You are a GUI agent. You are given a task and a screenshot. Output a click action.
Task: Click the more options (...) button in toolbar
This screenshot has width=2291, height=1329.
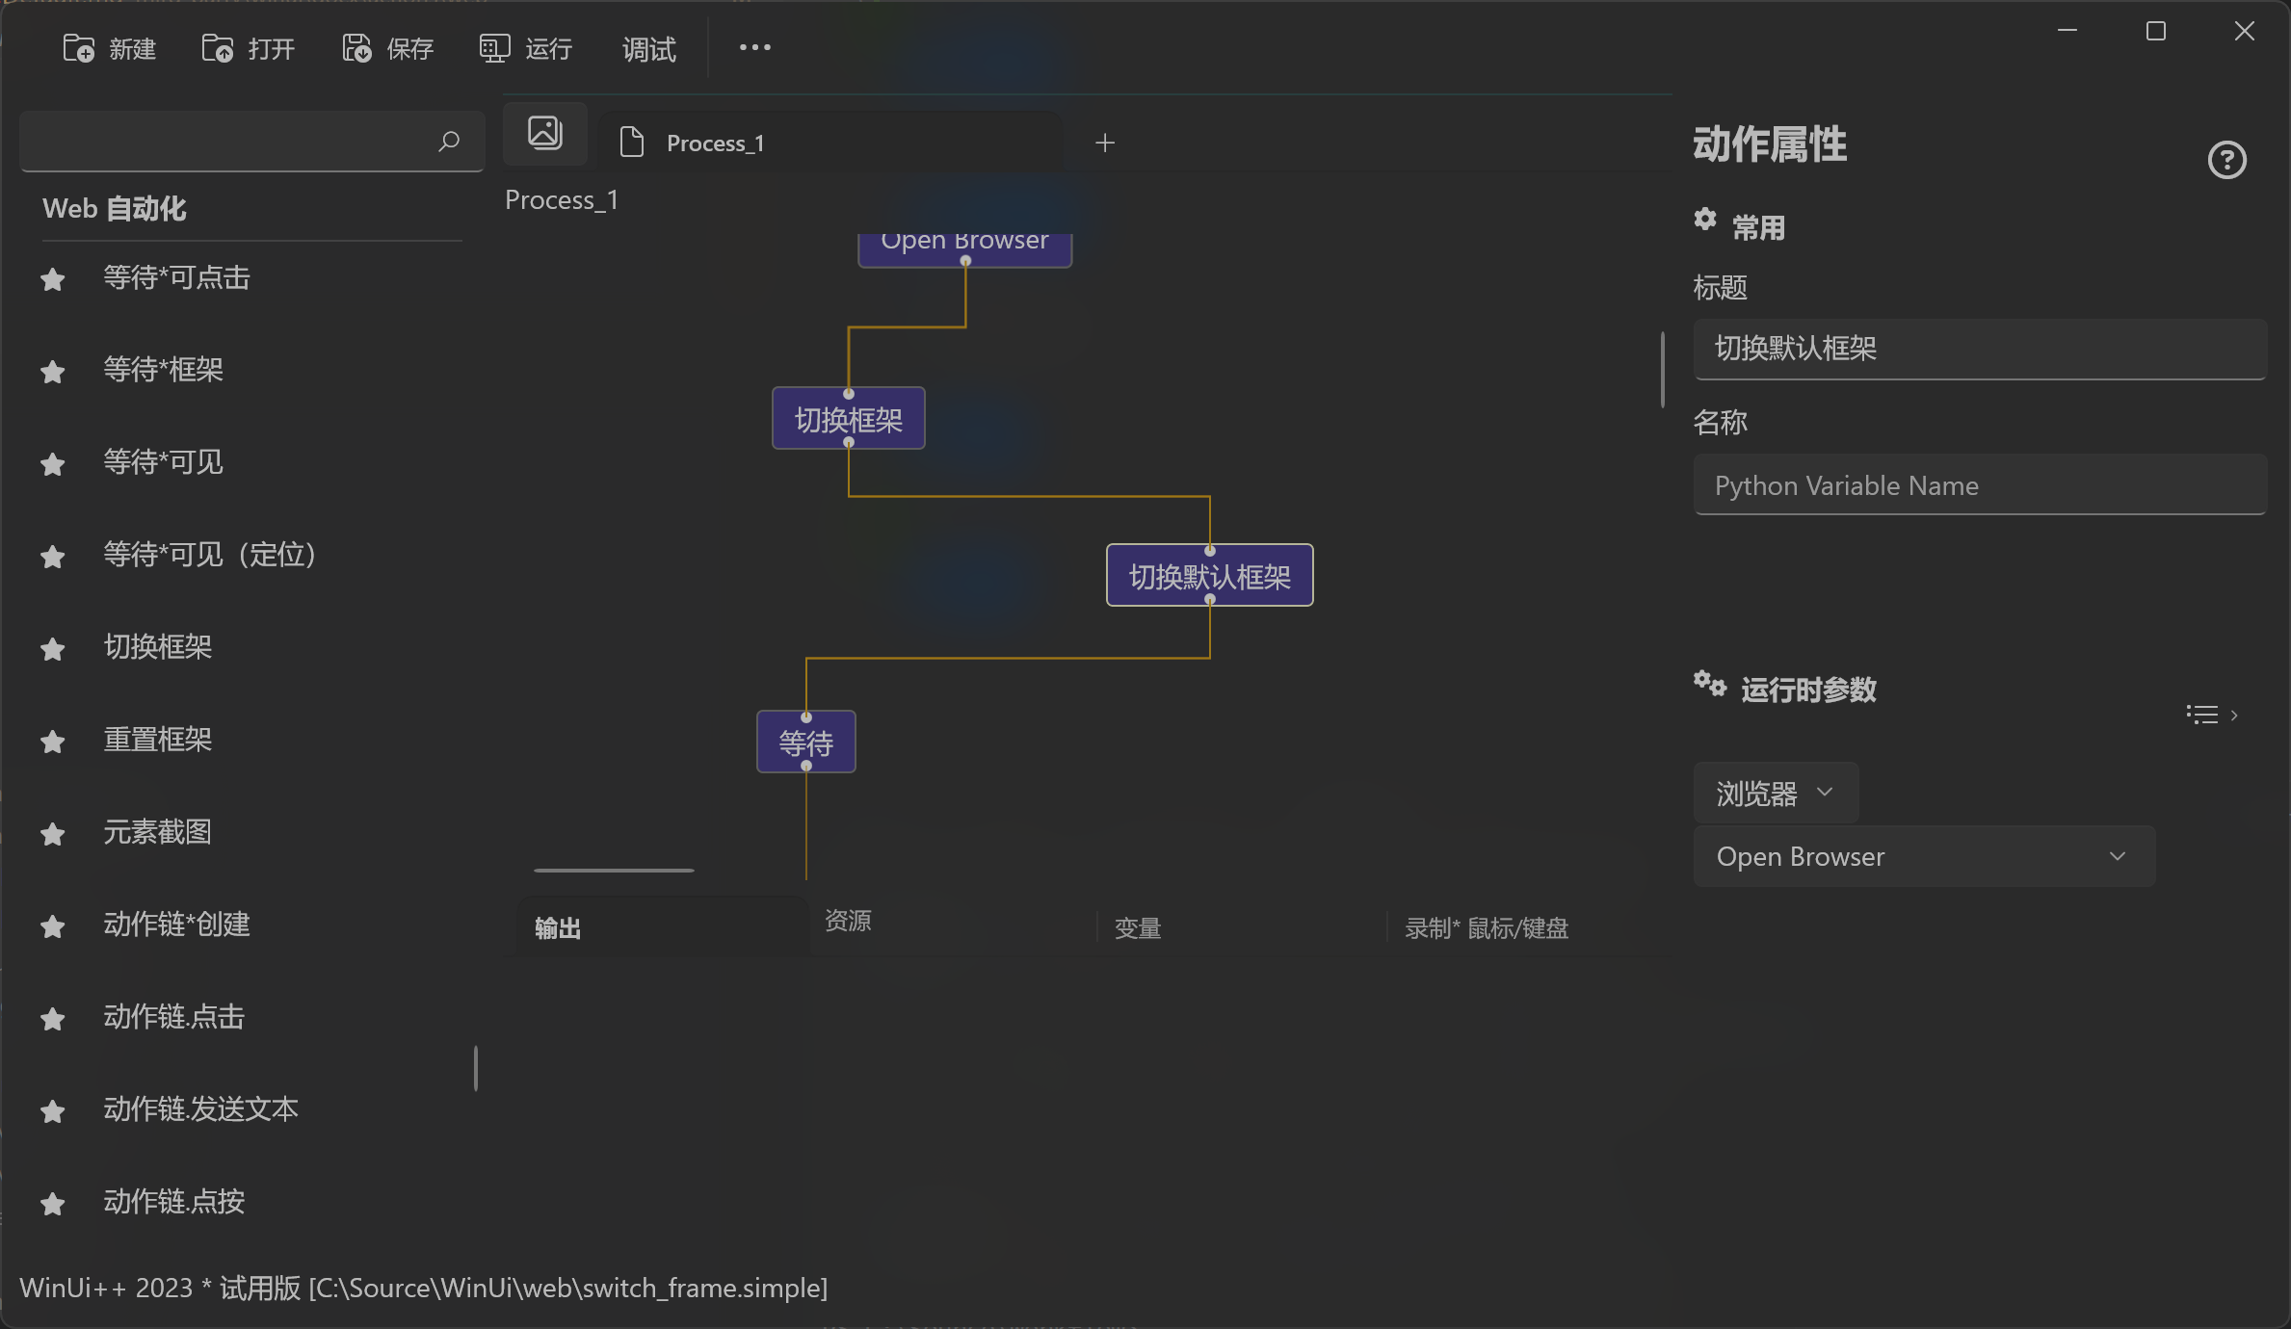[x=753, y=47]
